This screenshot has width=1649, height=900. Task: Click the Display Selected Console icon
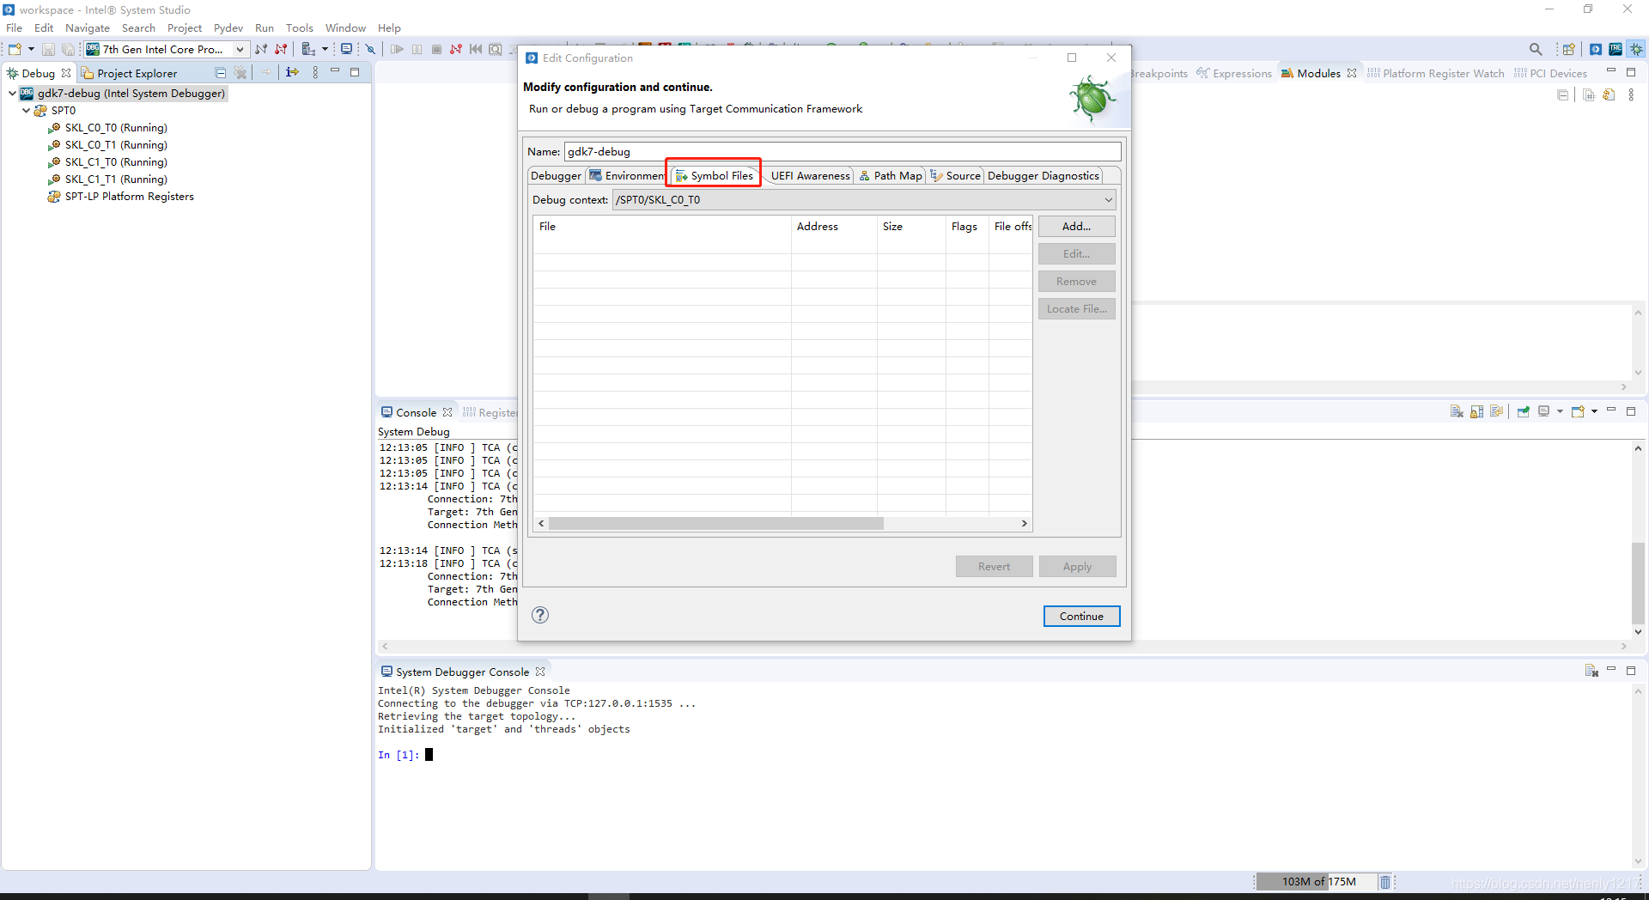tap(1543, 411)
